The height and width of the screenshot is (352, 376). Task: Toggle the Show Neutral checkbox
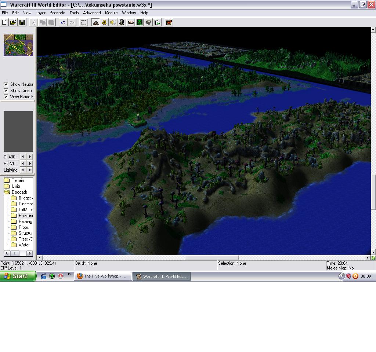6,84
